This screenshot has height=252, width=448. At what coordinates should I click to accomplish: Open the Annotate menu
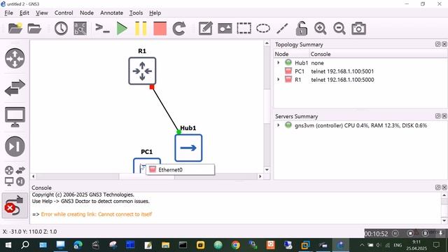tap(111, 13)
